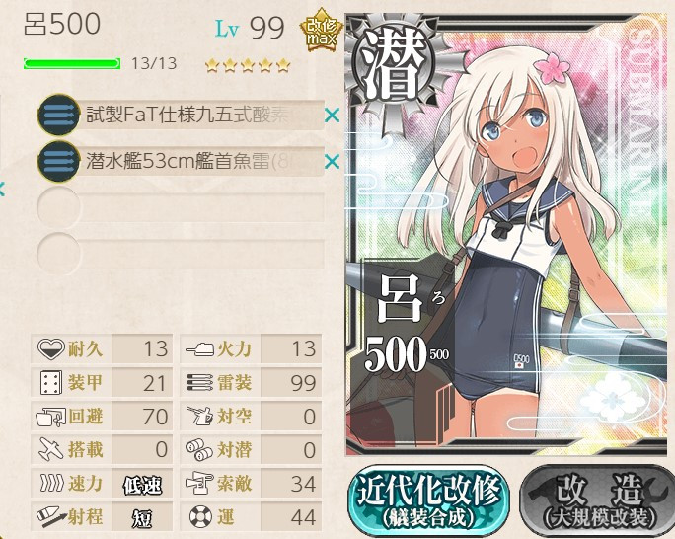
Task: Open the 近代化改修 modernization button
Action: 428,500
